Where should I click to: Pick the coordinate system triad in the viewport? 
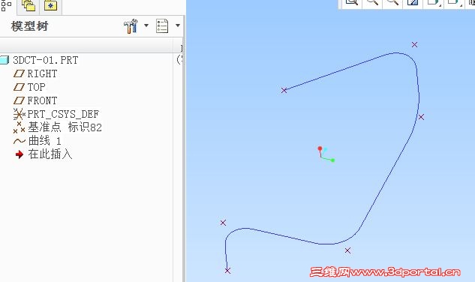(x=326, y=154)
